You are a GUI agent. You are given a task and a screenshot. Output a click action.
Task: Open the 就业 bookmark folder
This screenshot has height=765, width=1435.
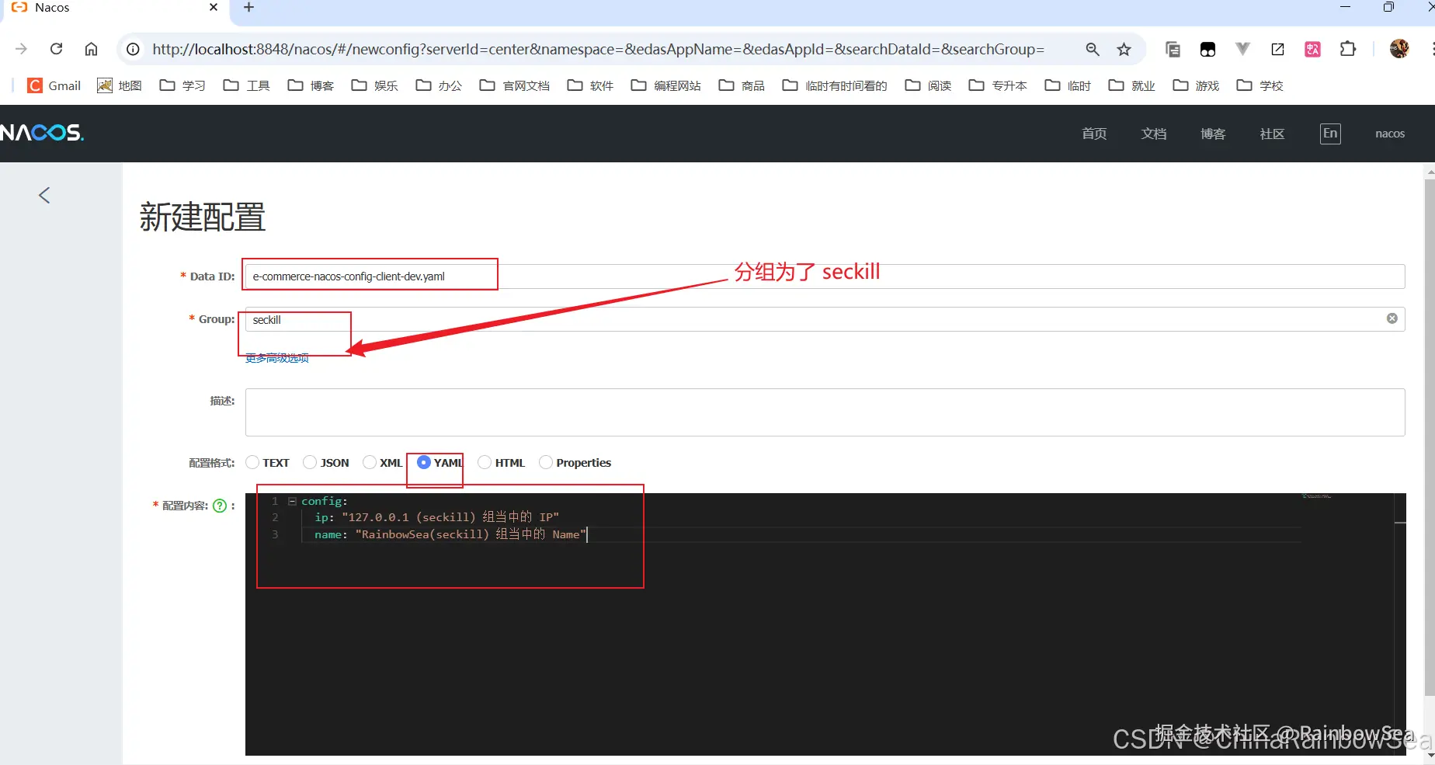coord(1132,85)
